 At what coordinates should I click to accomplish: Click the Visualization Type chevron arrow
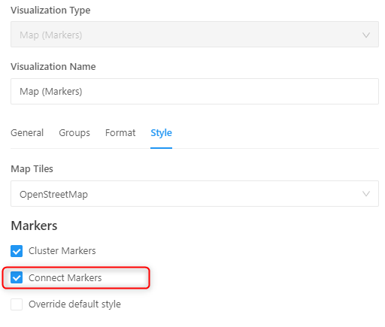366,35
